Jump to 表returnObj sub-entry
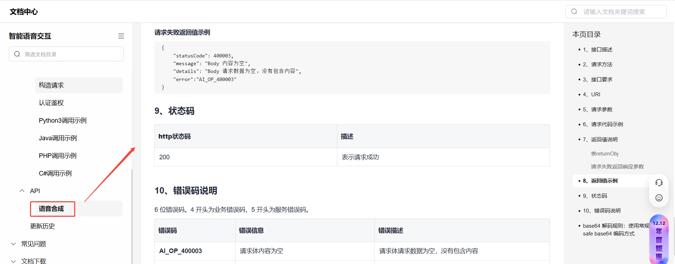675x264 pixels. (x=605, y=153)
